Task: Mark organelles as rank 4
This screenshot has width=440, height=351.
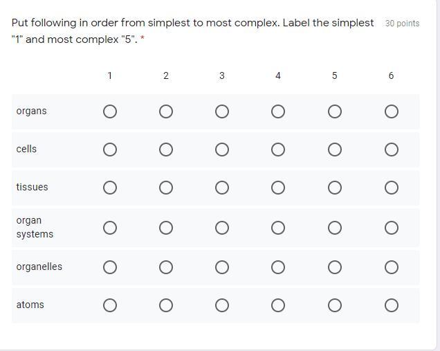Action: coord(278,267)
